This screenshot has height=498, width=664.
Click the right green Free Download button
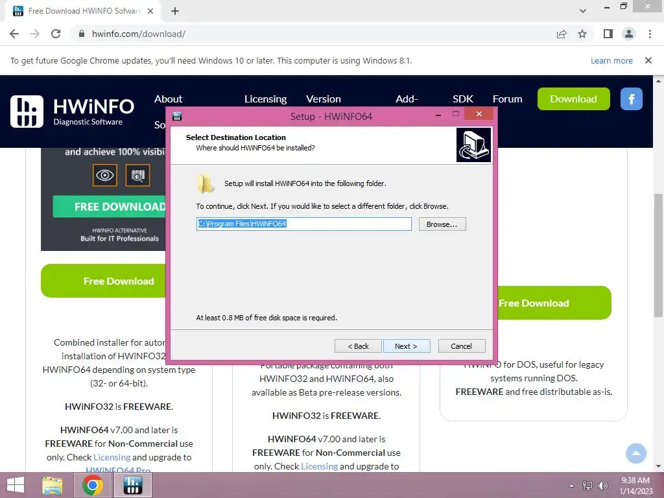tap(554, 303)
